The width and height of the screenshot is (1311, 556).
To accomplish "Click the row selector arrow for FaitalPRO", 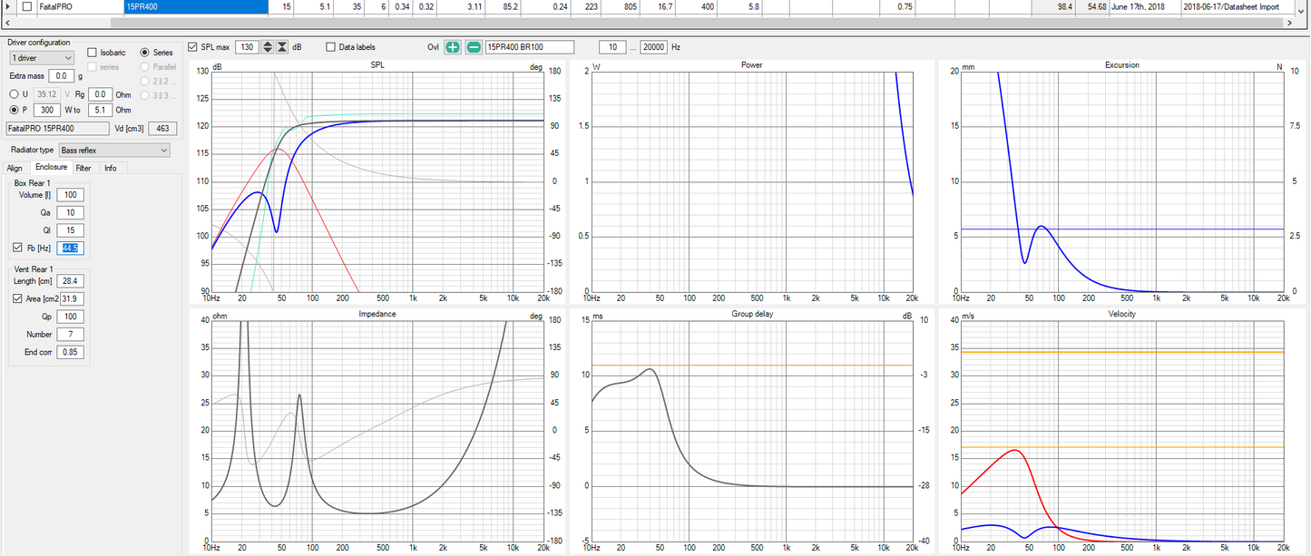I will pos(9,6).
